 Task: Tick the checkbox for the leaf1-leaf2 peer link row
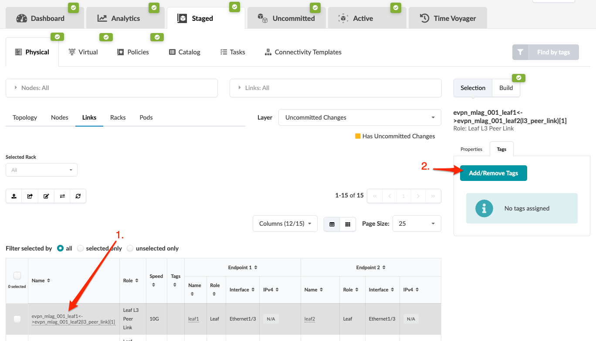click(17, 319)
